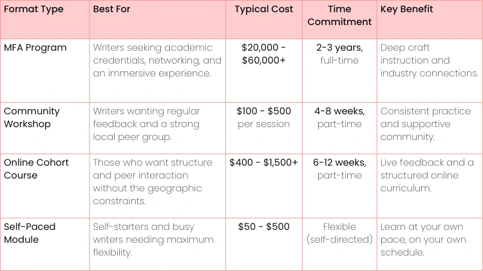
Task: Click the Self-starters and busy writers description
Action: click(153, 240)
